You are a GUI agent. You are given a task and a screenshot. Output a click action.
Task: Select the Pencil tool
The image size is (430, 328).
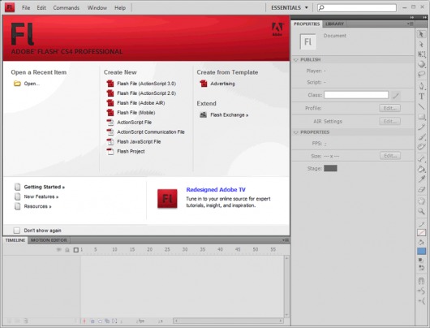tap(422, 127)
